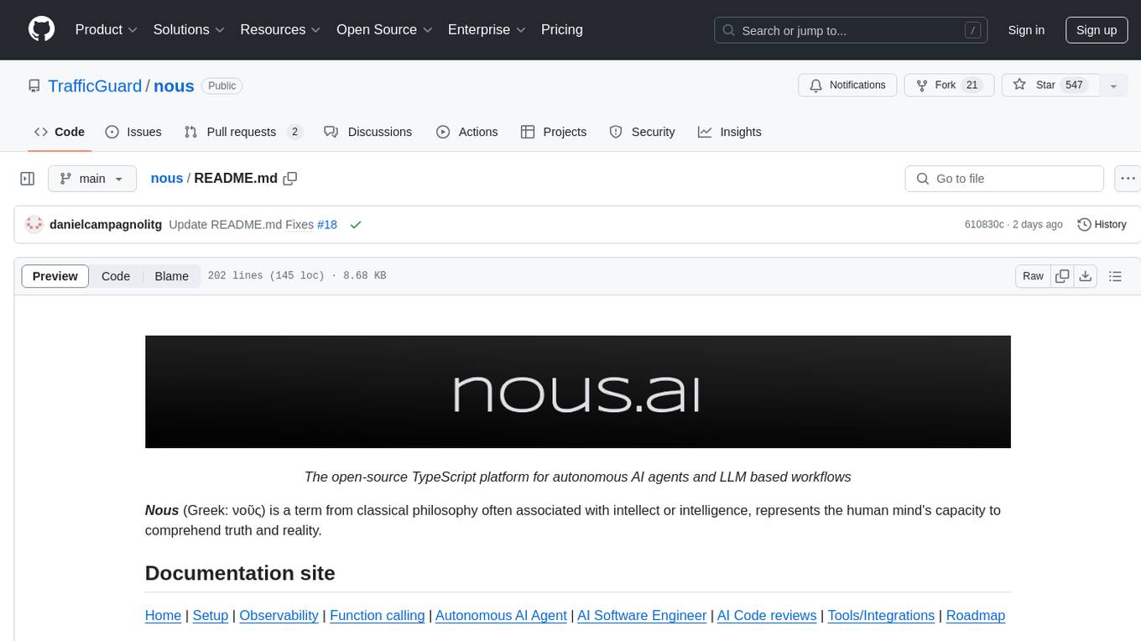Image resolution: width=1141 pixels, height=641 pixels.
Task: Open danielcampagnolitg author avatar
Action: [x=34, y=225]
